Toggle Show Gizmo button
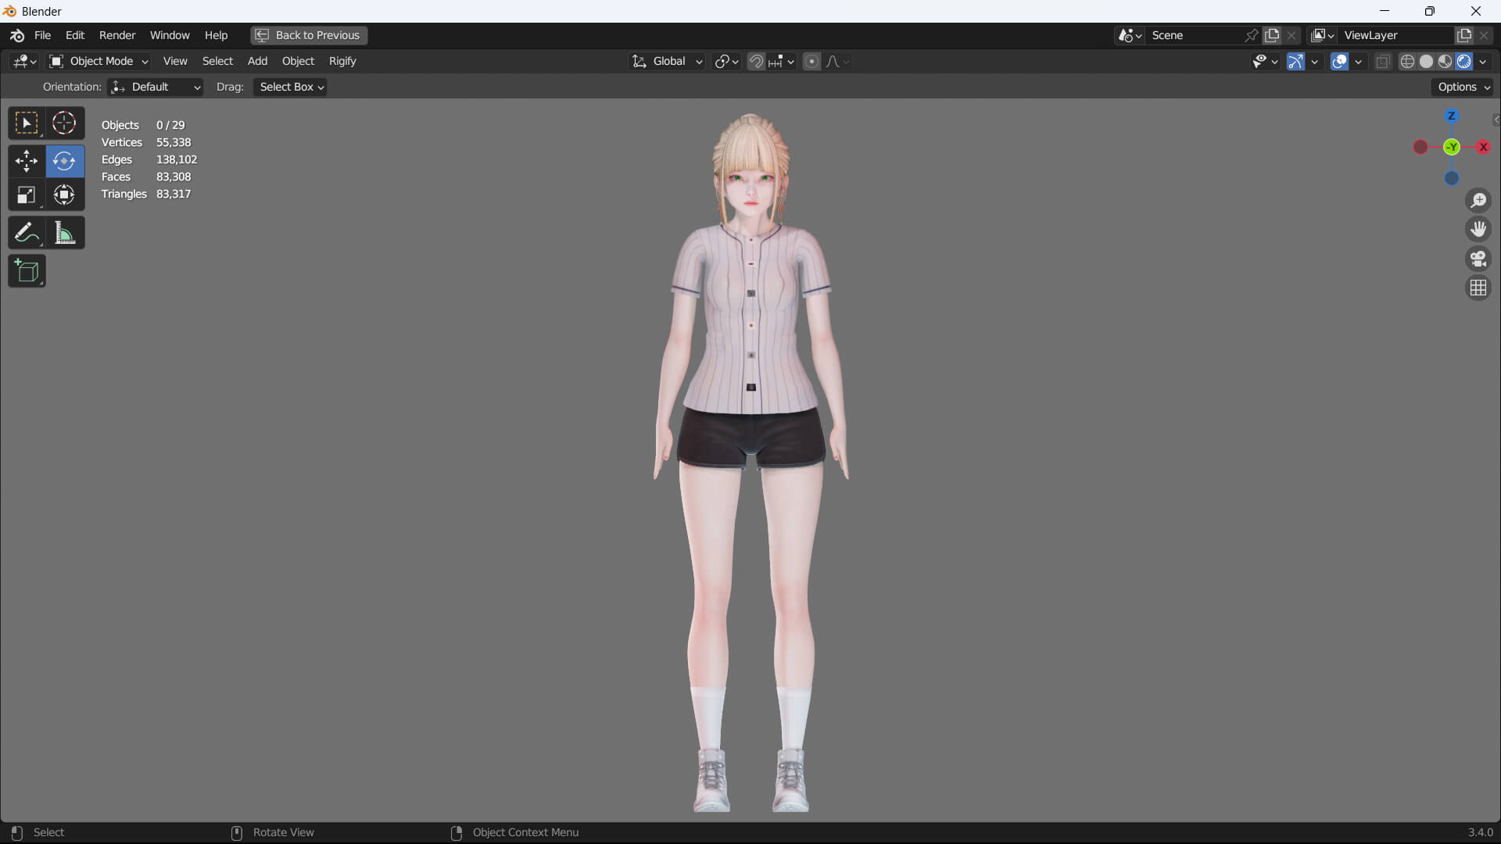This screenshot has width=1501, height=844. [1295, 62]
